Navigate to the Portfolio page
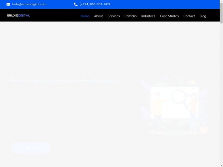The width and height of the screenshot is (223, 167). [x=130, y=16]
